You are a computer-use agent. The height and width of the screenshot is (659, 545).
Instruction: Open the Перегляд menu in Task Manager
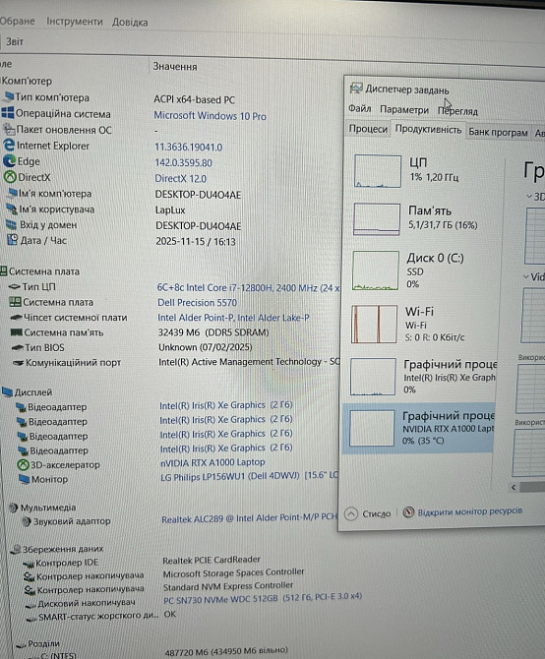point(457,111)
